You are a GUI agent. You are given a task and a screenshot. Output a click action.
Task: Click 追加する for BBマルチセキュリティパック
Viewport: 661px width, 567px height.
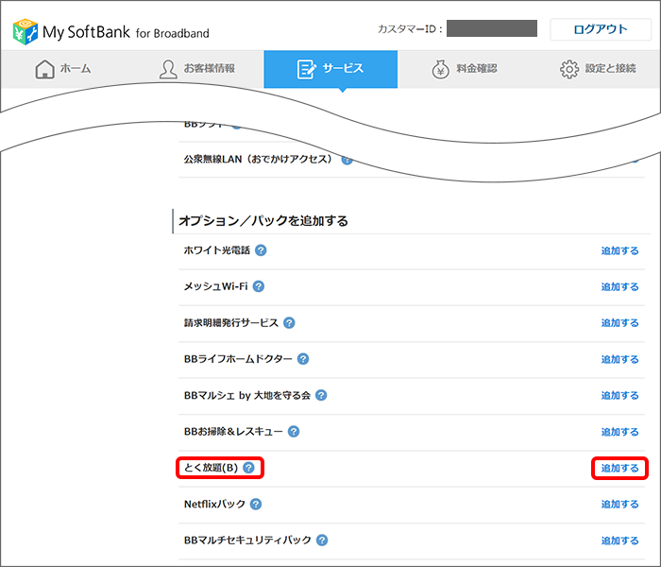[619, 541]
